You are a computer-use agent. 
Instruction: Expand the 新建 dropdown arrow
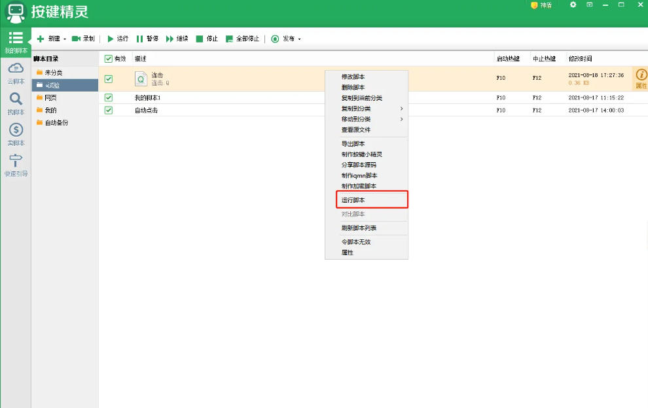pos(64,39)
